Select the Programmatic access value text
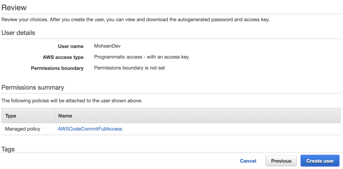Image resolution: width=343 pixels, height=169 pixels. tap(141, 57)
